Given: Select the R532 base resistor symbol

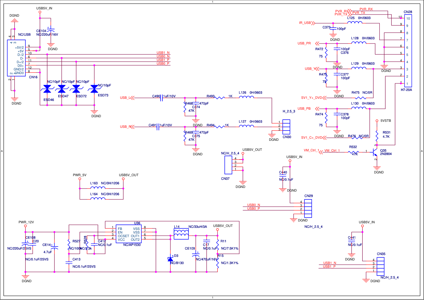Looking at the screenshot, I should tap(354, 152).
